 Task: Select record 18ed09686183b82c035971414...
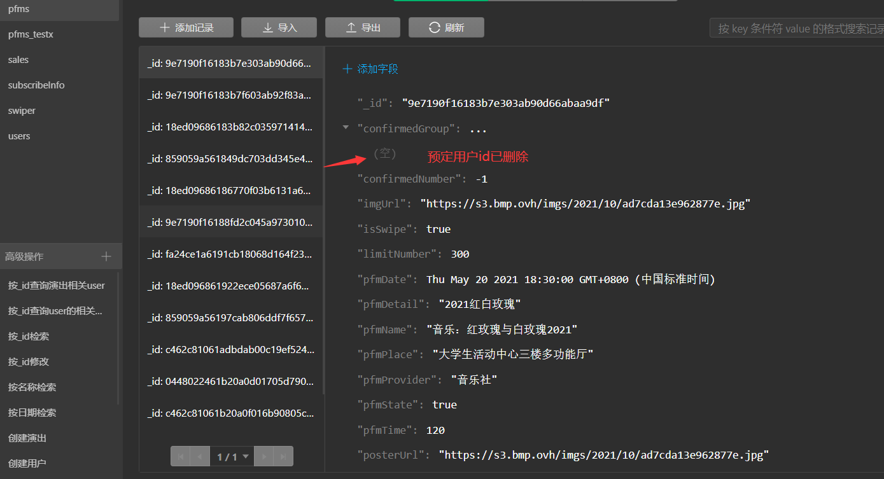230,127
